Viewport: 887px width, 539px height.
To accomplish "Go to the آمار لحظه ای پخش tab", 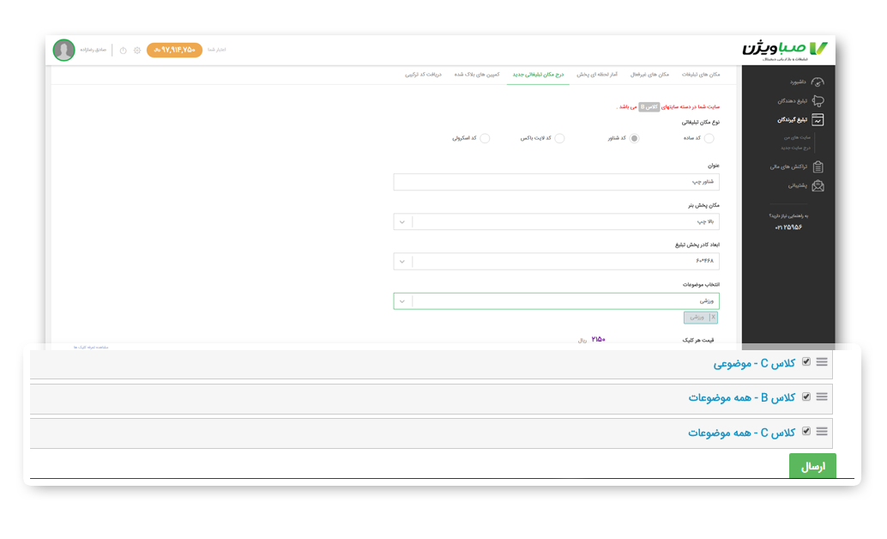I will point(597,75).
